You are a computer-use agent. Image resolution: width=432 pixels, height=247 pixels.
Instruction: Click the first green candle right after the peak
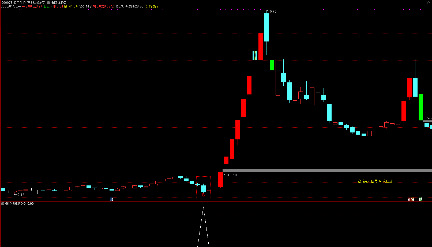coord(272,65)
